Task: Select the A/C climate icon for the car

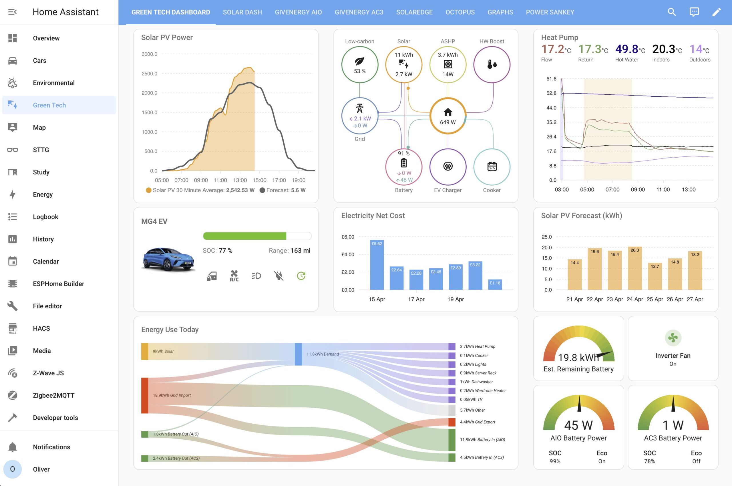Action: point(234,275)
